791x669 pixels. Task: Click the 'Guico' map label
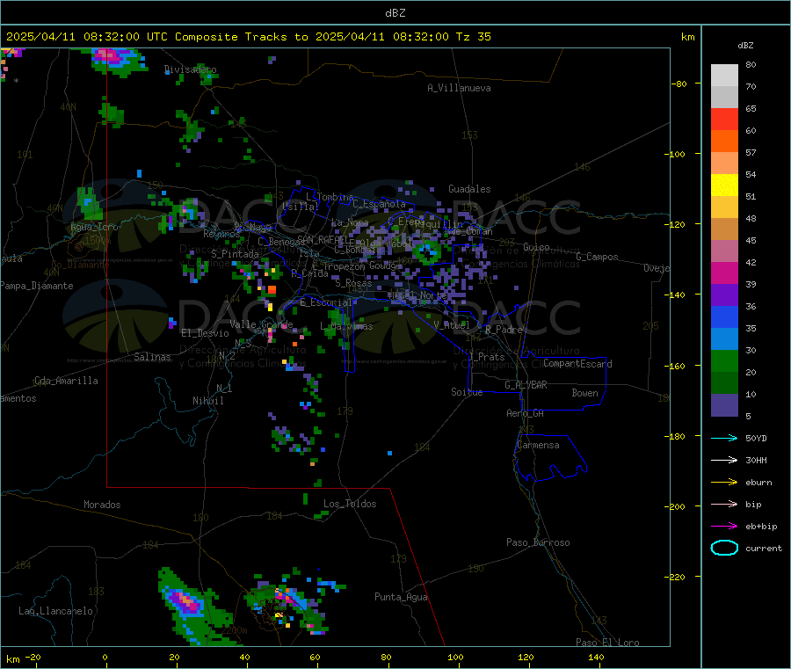click(536, 247)
